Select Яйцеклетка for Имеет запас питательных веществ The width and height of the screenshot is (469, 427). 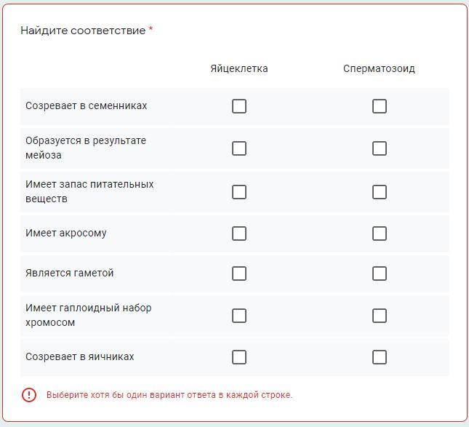[x=239, y=192]
